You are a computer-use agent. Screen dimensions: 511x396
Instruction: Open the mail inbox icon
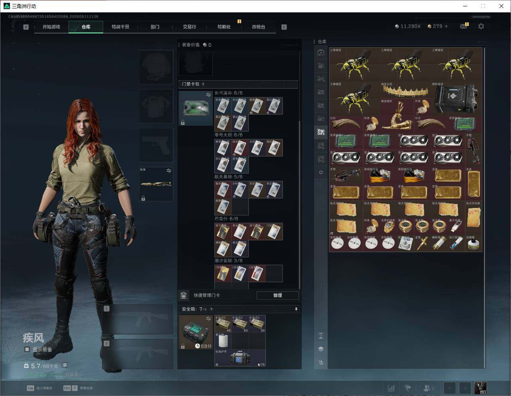click(464, 26)
